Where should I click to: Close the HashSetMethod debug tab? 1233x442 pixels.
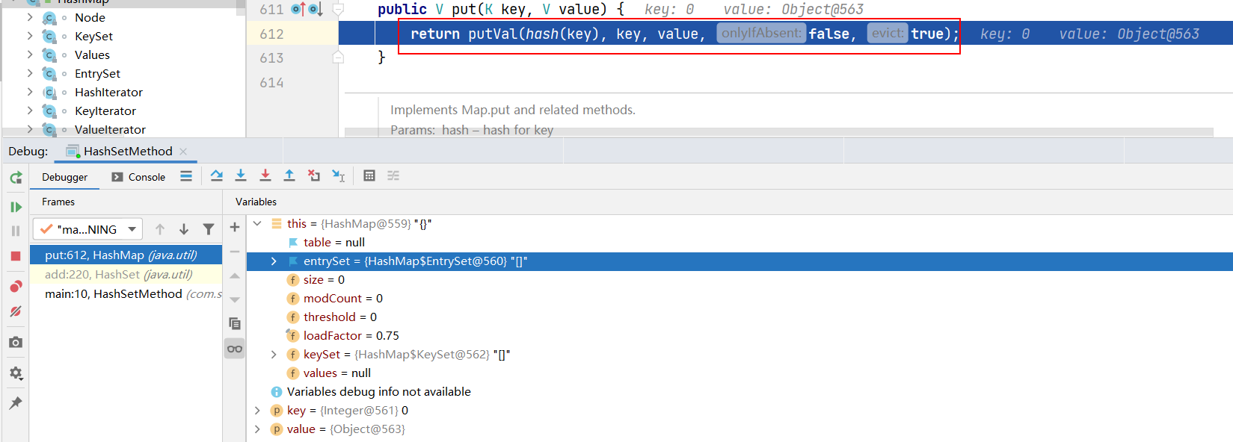tap(183, 151)
